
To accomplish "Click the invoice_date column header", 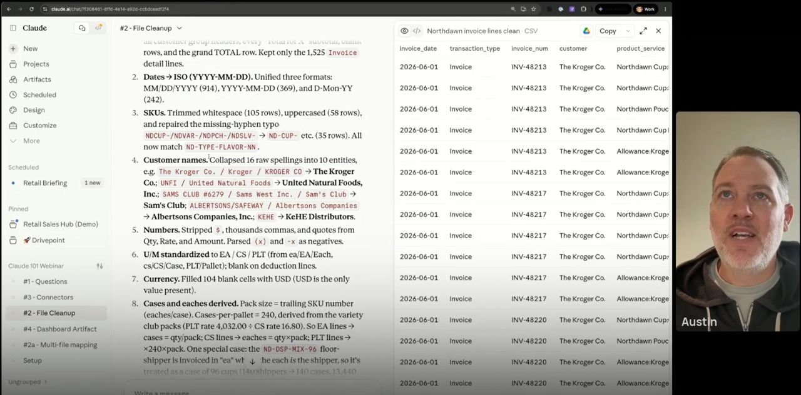I will pos(418,49).
